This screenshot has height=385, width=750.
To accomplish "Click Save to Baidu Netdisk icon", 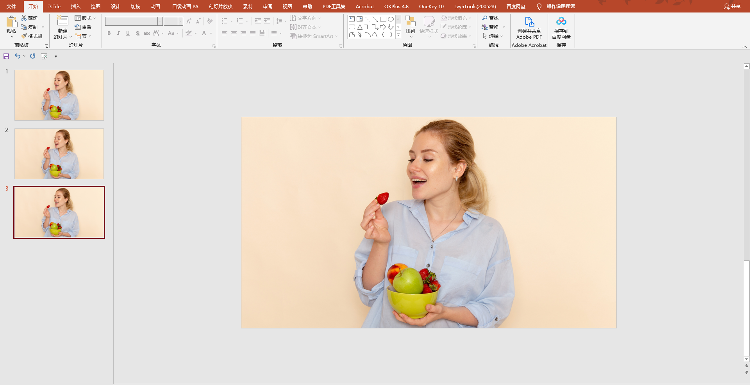I will pyautogui.click(x=561, y=28).
